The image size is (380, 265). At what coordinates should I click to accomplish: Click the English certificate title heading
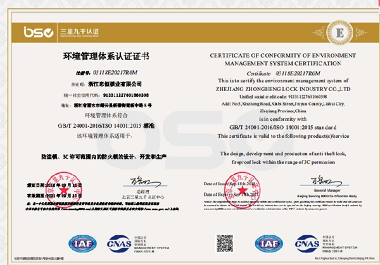[283, 59]
